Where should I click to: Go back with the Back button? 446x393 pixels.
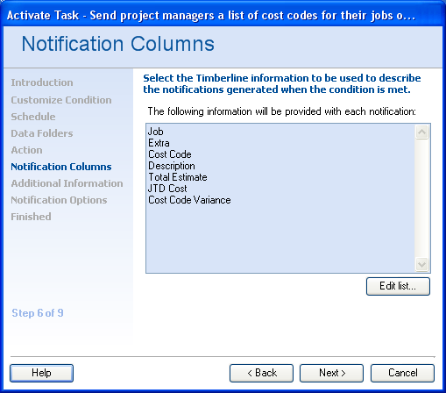coord(261,373)
